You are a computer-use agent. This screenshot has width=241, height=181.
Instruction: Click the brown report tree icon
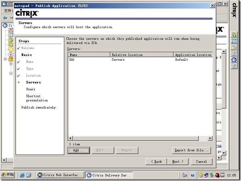coord(11,45)
